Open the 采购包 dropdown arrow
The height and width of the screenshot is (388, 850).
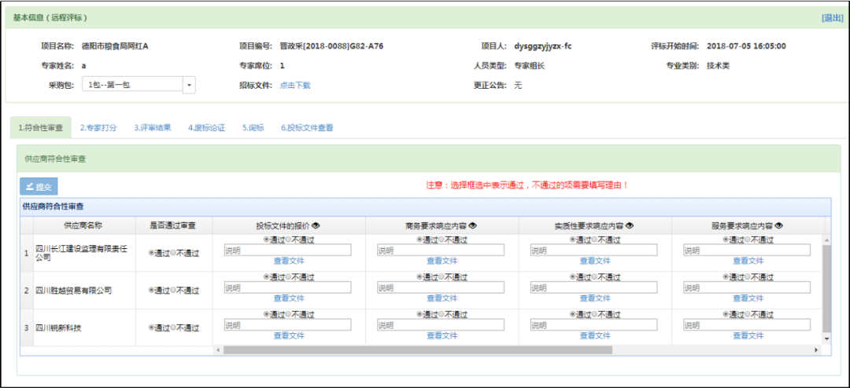tap(189, 85)
